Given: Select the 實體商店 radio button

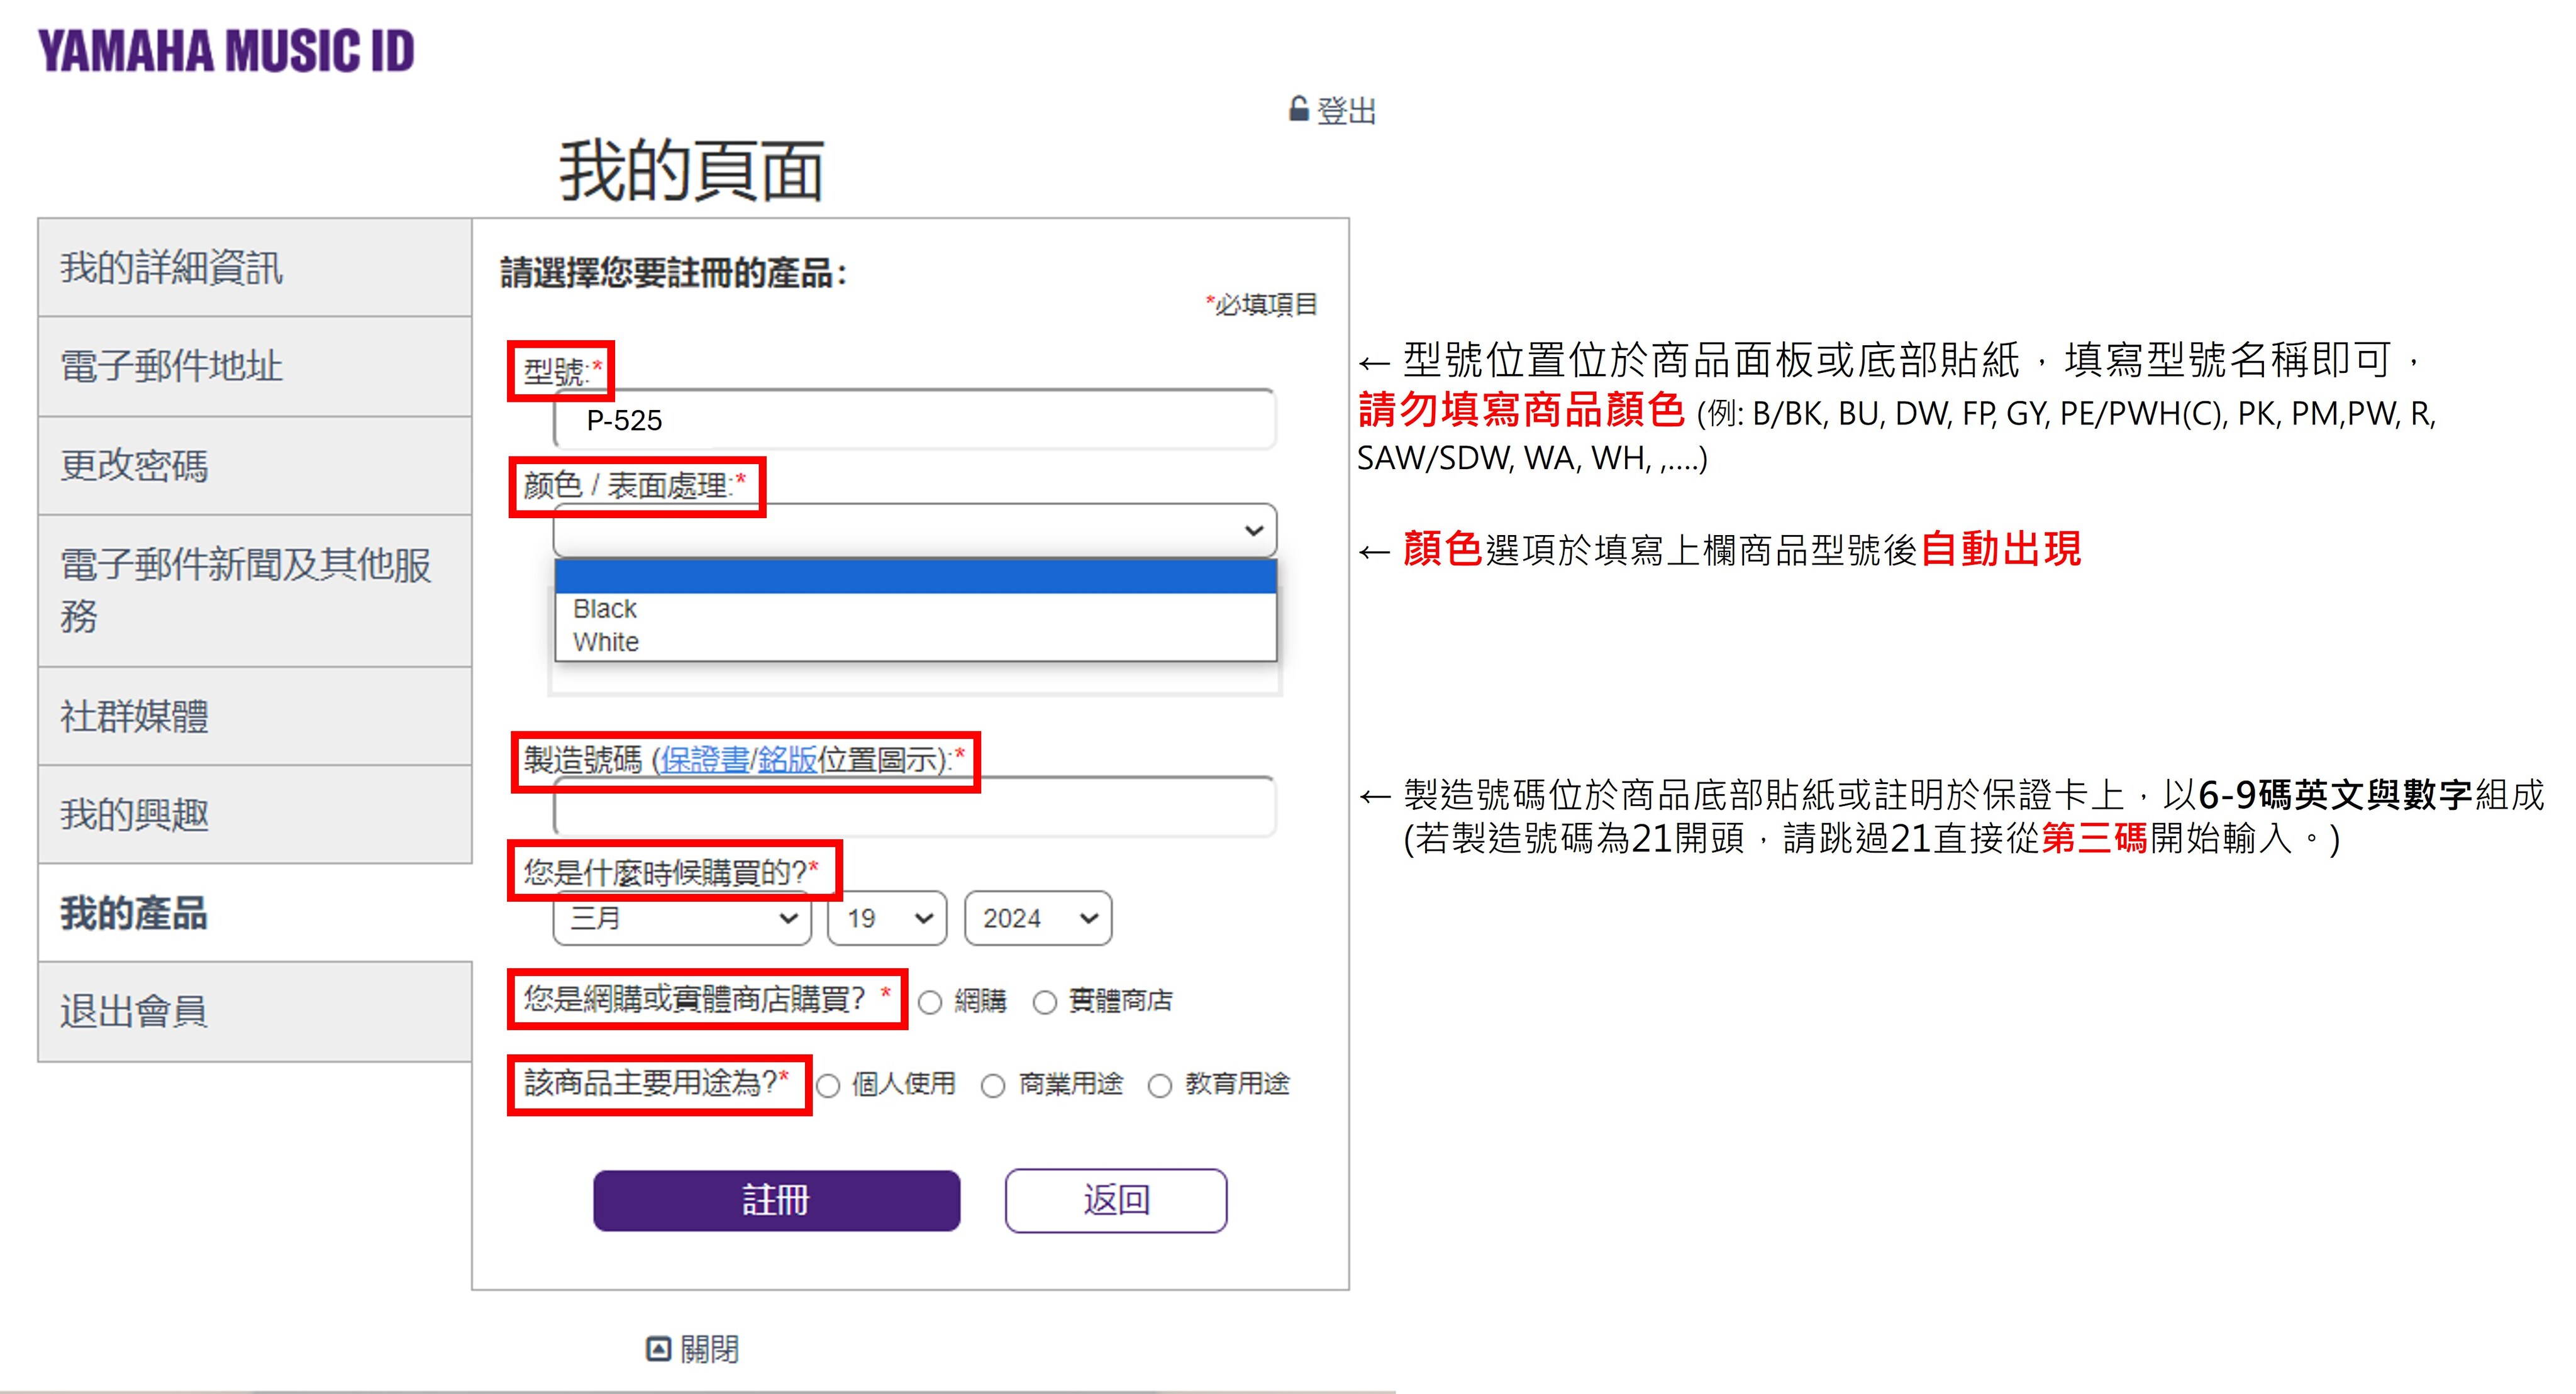Looking at the screenshot, I should click(1044, 1002).
